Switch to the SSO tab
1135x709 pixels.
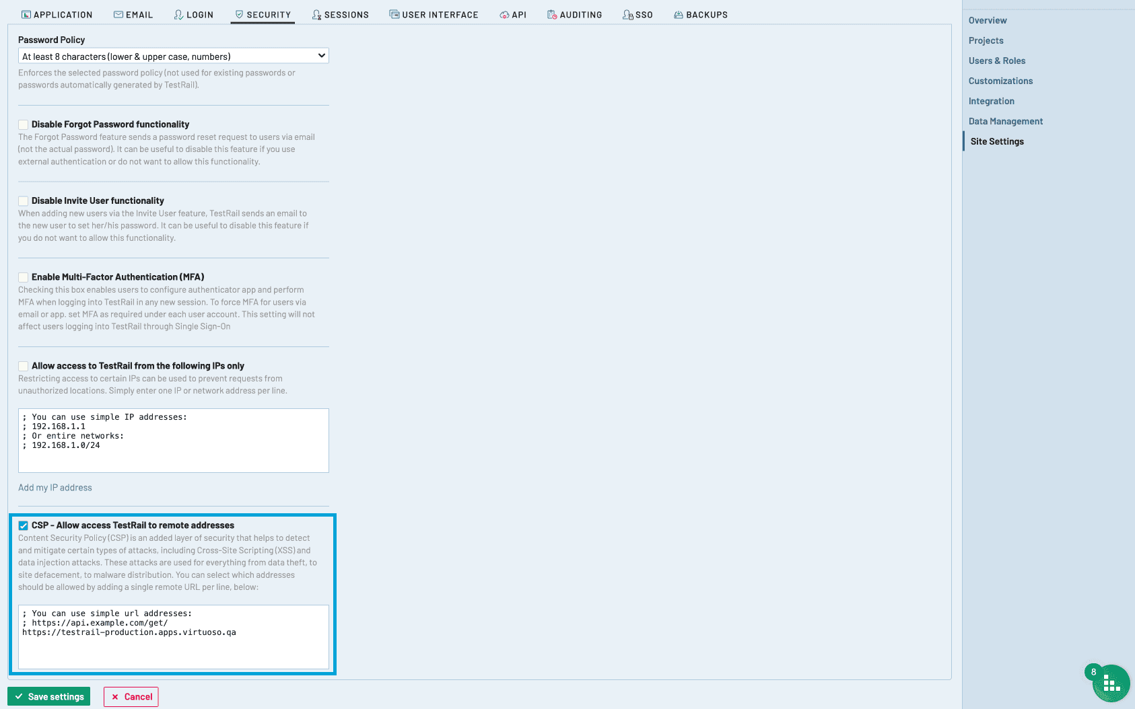638,15
